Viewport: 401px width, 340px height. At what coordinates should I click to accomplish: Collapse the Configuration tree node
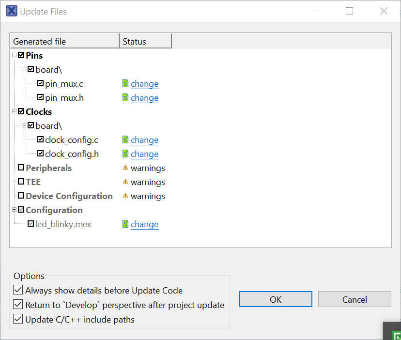[x=15, y=210]
